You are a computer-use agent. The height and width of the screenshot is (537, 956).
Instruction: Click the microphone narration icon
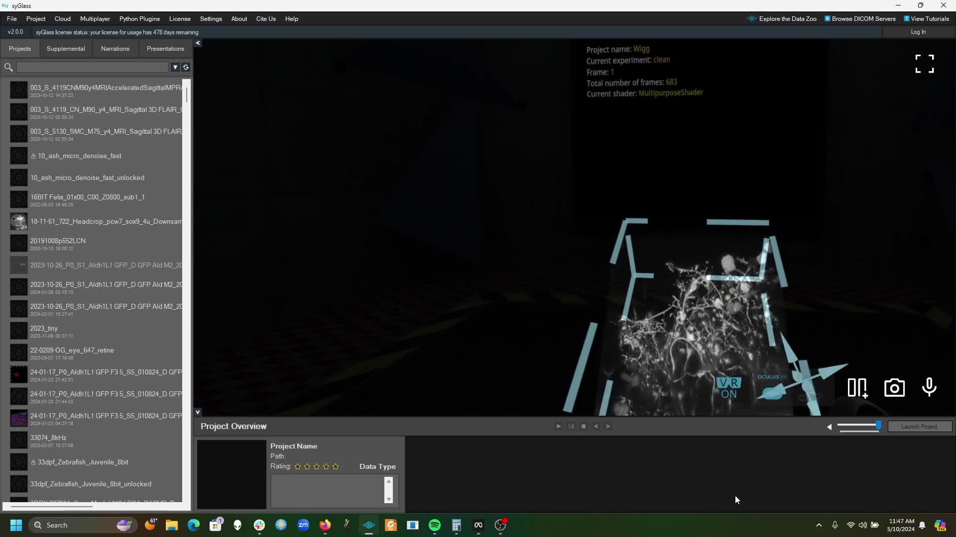[929, 387]
